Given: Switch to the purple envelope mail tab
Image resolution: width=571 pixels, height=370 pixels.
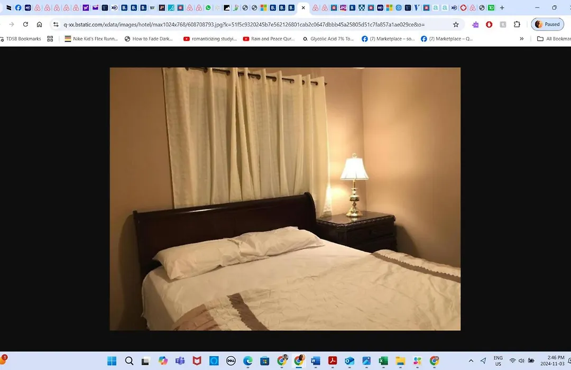Looking at the screenshot, I should click(x=95, y=7).
